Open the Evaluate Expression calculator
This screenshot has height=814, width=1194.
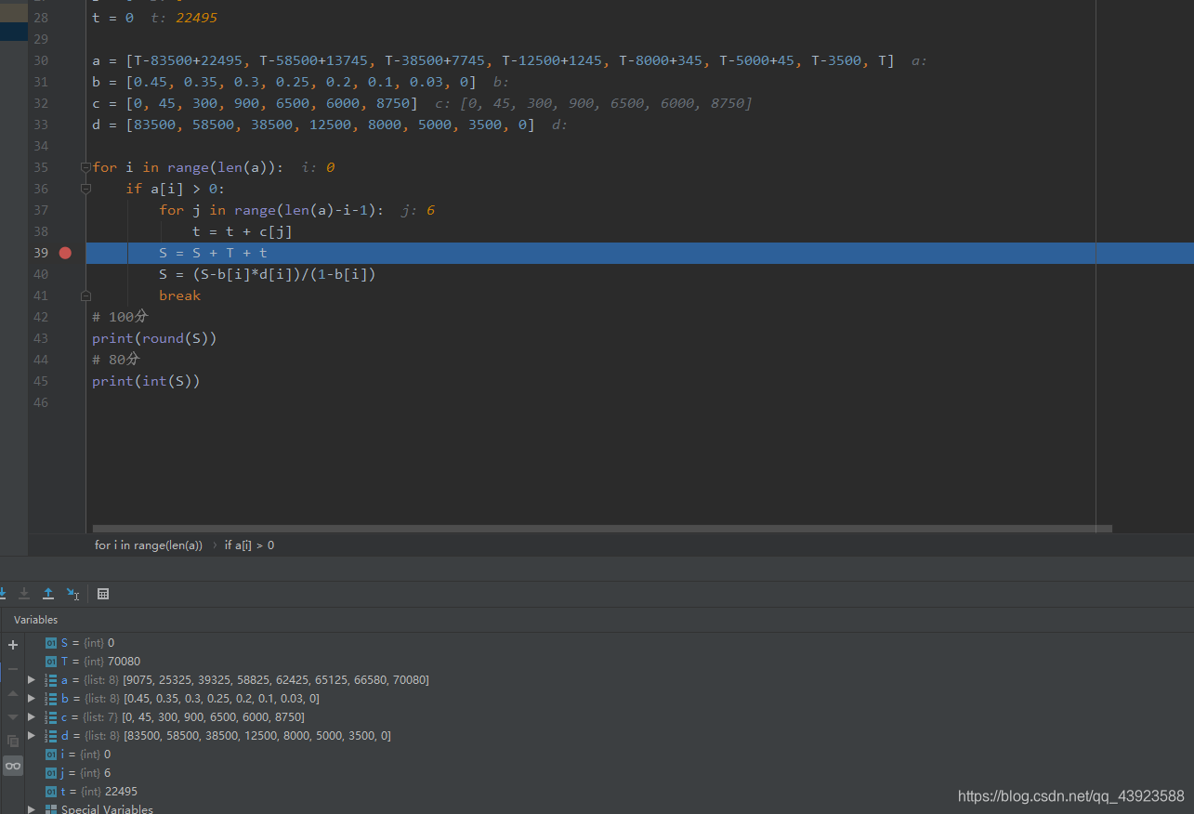tap(103, 594)
